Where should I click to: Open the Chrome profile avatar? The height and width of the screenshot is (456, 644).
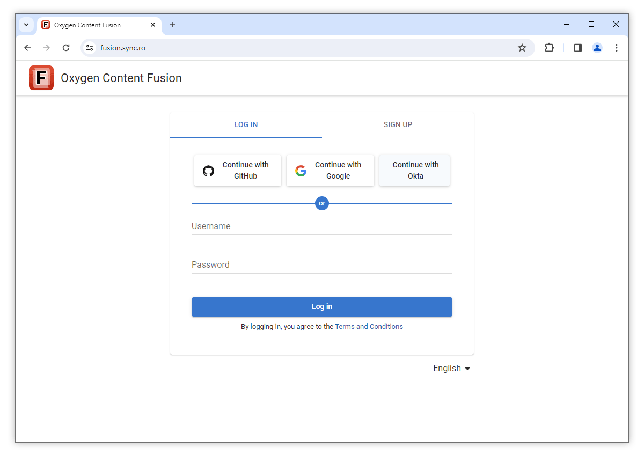coord(597,48)
